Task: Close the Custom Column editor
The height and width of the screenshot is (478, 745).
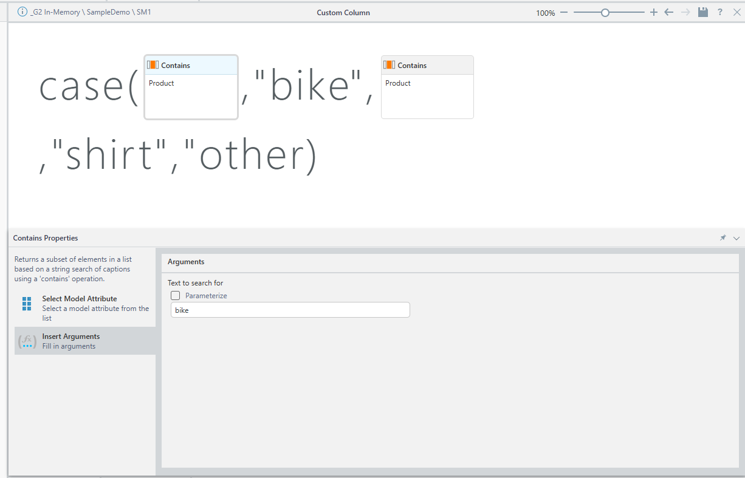Action: coord(737,12)
